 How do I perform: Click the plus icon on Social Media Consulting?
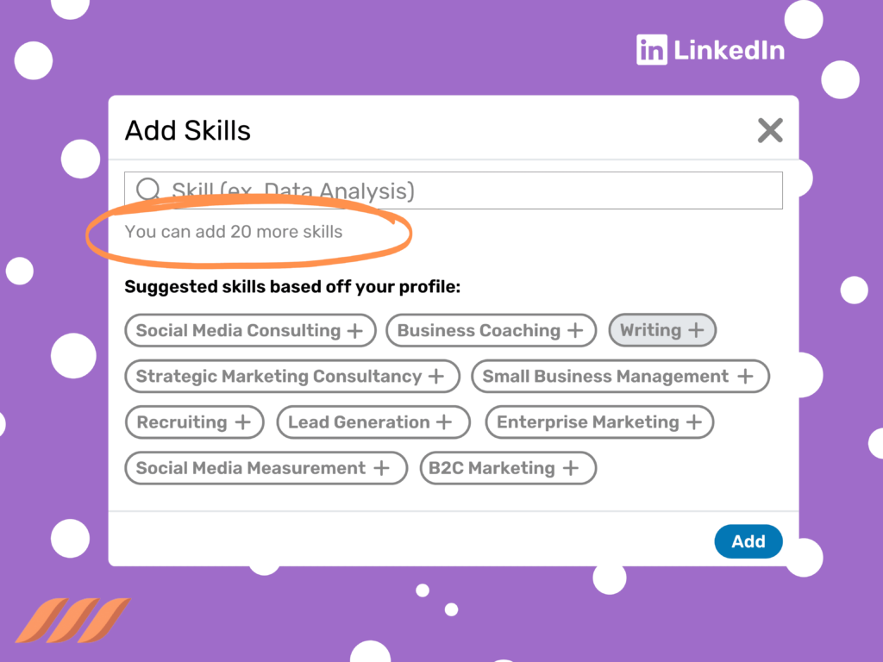click(358, 330)
